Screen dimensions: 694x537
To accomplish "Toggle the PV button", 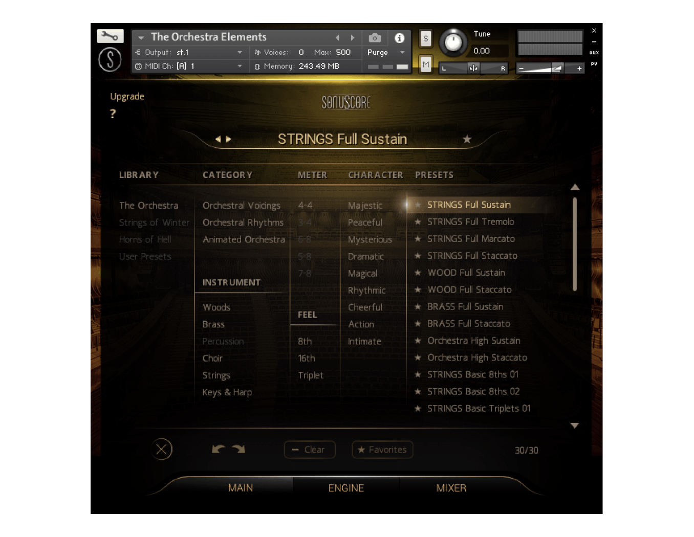I will click(594, 64).
